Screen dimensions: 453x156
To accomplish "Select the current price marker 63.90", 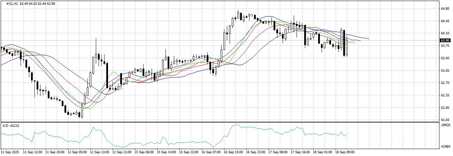I will pos(446,41).
